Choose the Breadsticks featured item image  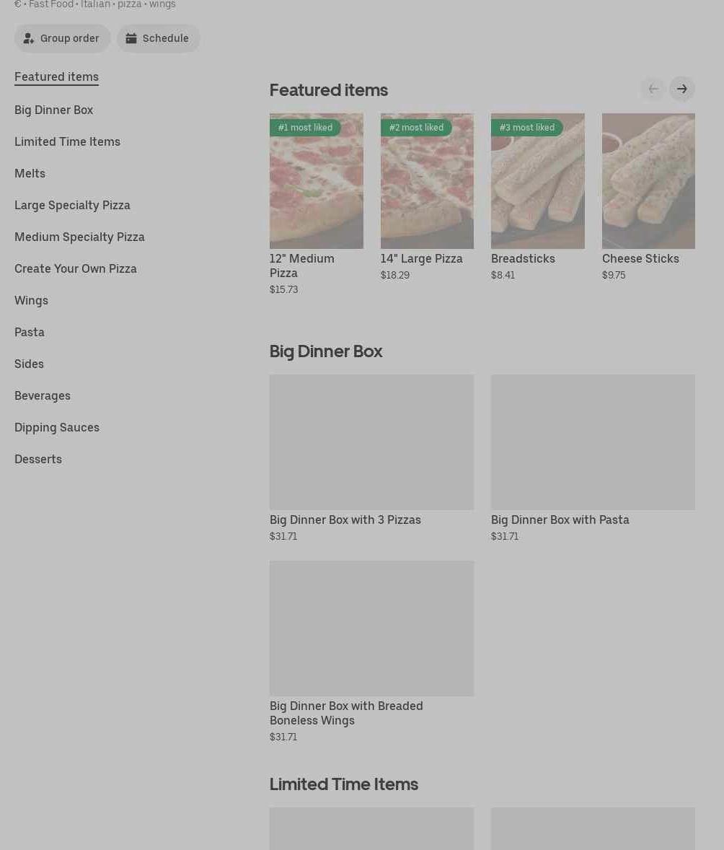tap(537, 181)
